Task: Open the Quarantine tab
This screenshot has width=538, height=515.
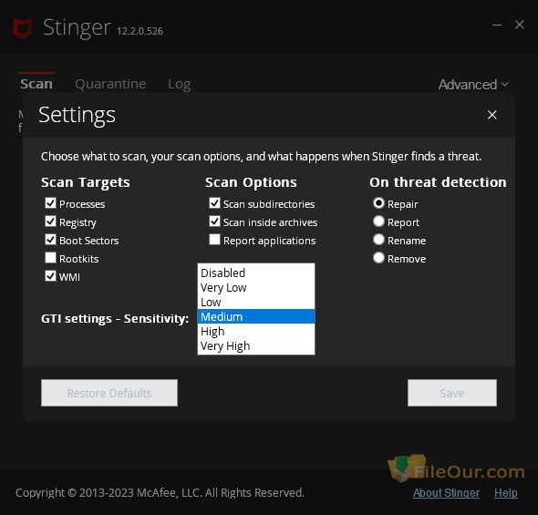Action: click(110, 84)
